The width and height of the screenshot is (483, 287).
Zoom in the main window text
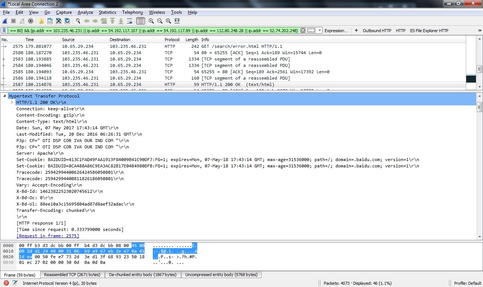151,21
